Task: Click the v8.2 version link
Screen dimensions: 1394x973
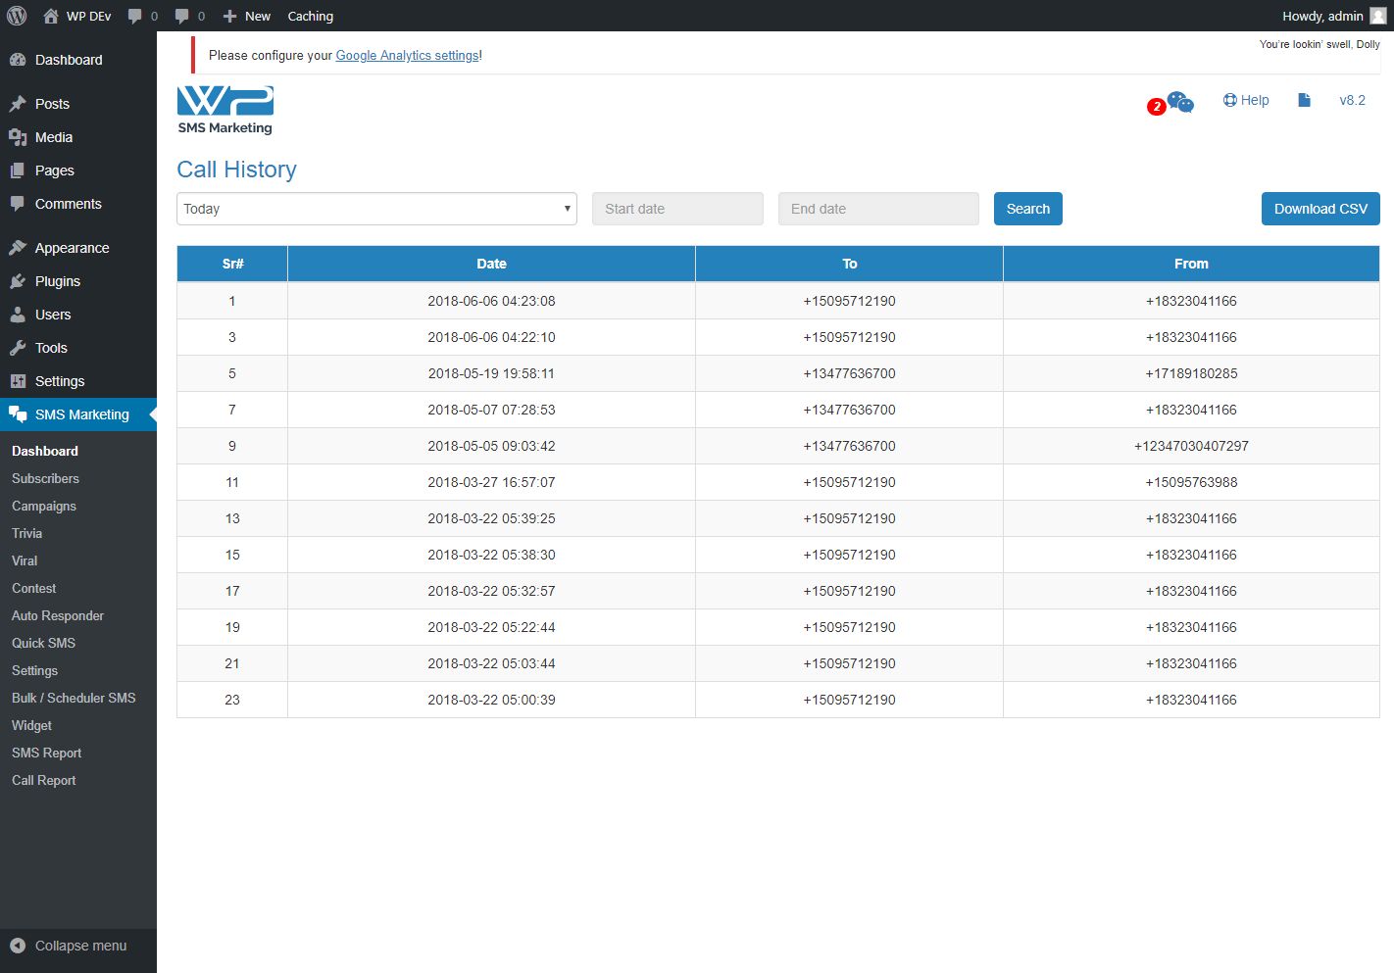Action: click(x=1353, y=100)
